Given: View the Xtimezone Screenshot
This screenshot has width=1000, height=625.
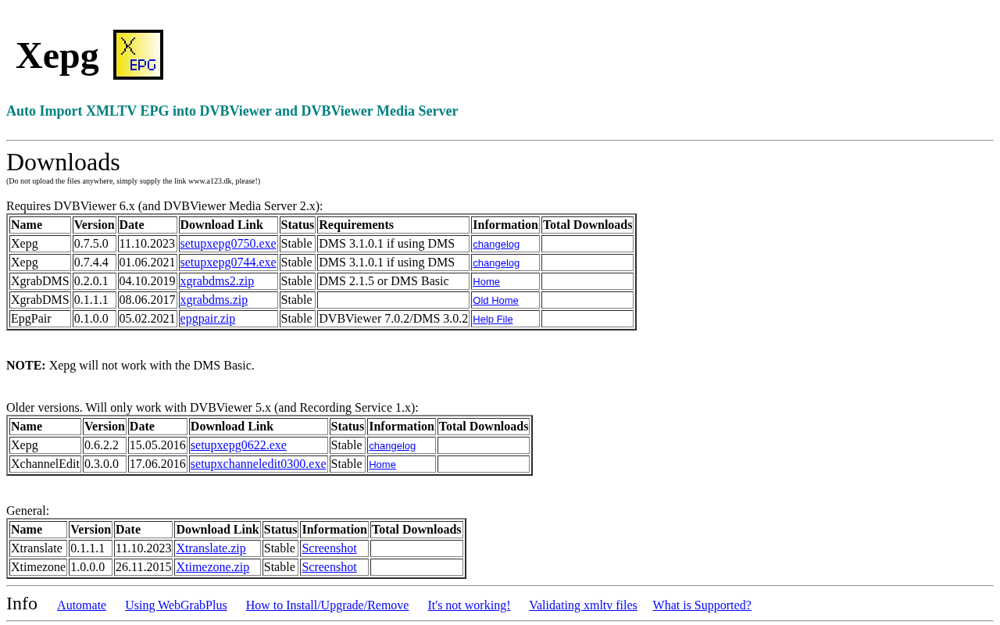Looking at the screenshot, I should pos(329,567).
